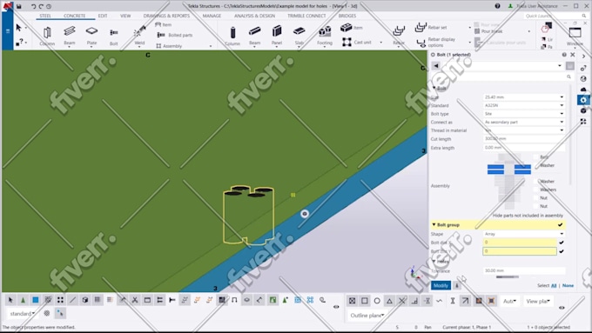
Task: Click the globe icon in the side pane
Action: click(583, 79)
